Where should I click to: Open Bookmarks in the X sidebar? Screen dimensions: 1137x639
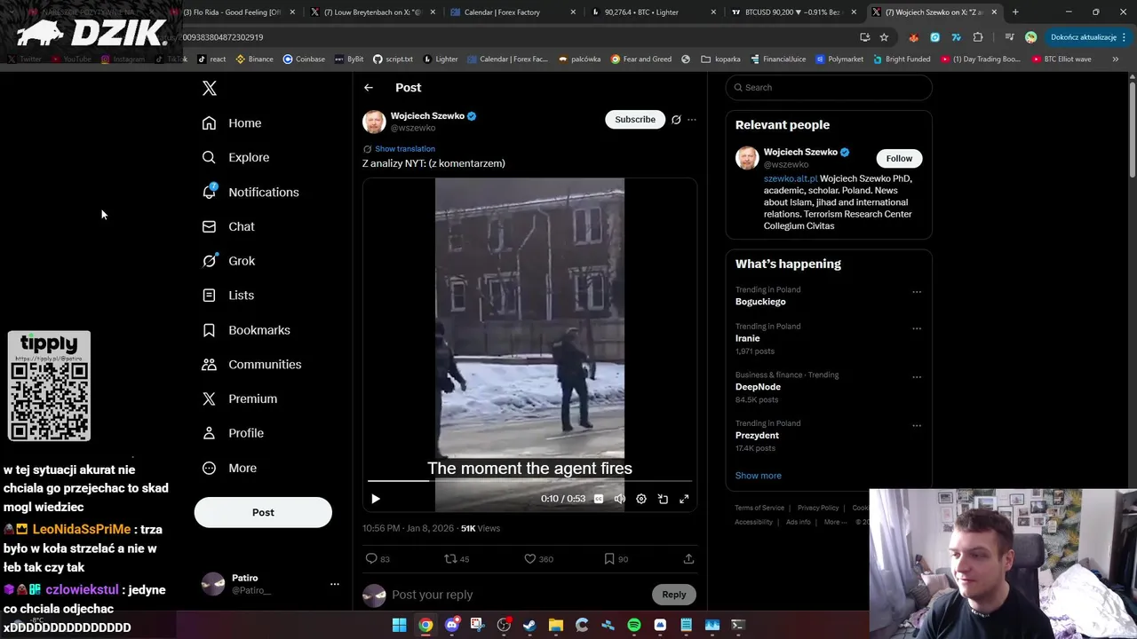246,330
